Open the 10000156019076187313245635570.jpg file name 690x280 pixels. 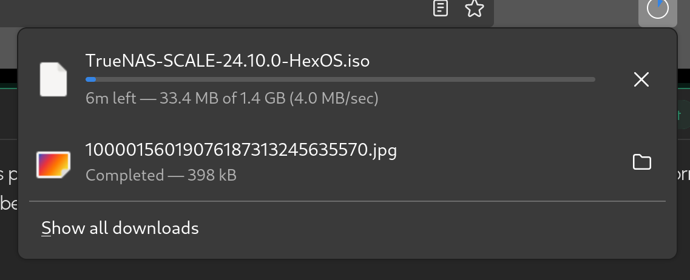click(x=241, y=150)
